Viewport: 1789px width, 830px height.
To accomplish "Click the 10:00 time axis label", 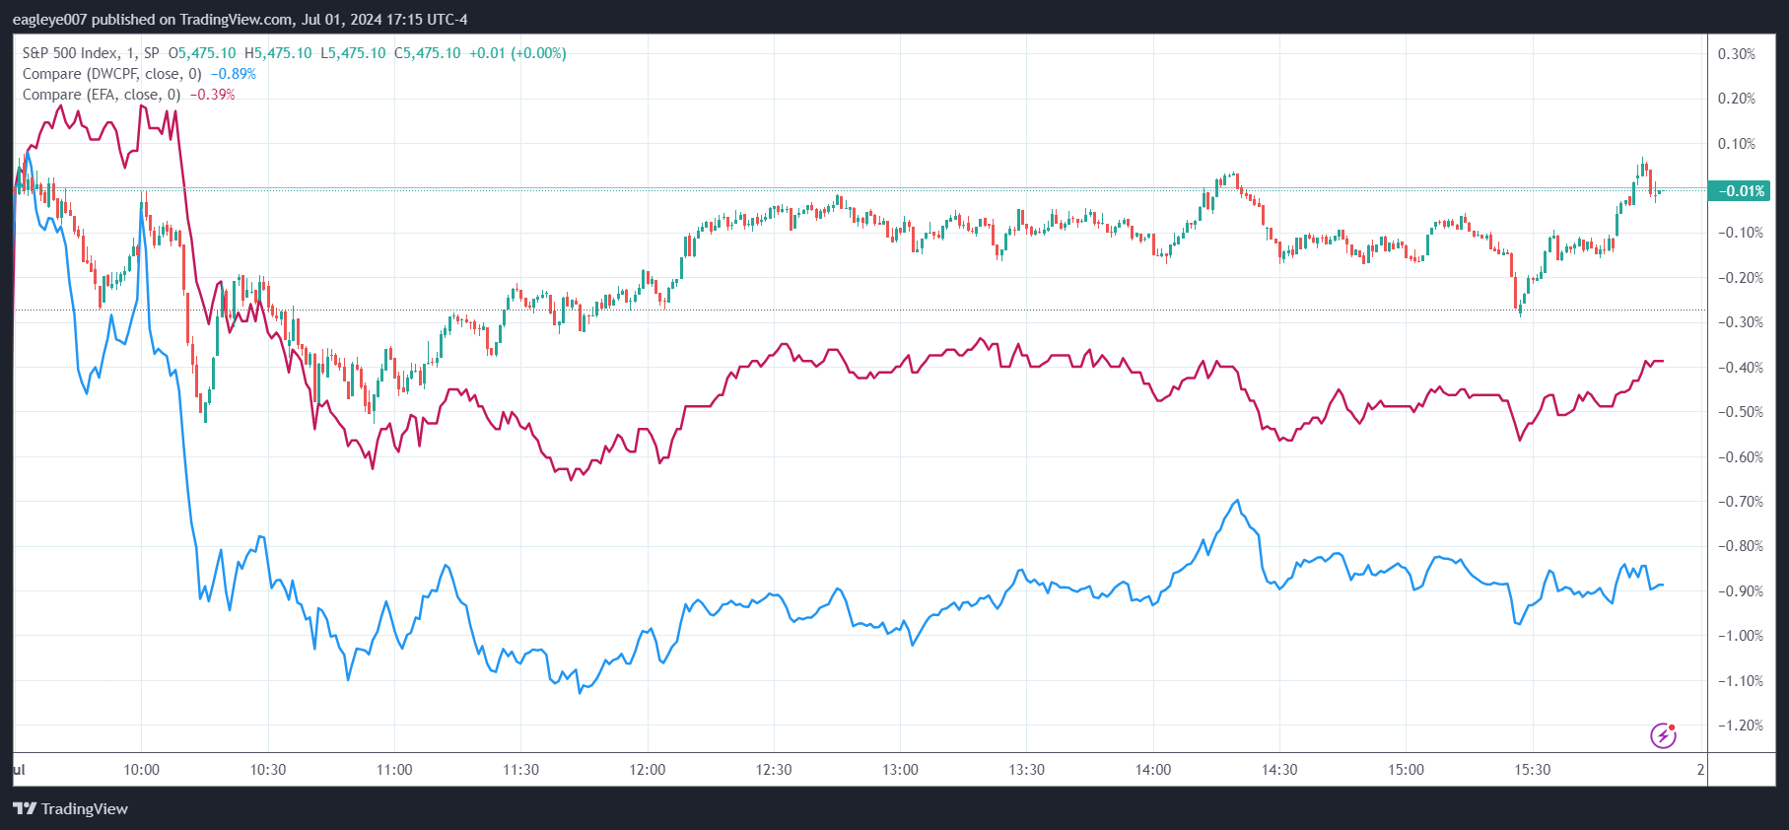I will 142,770.
